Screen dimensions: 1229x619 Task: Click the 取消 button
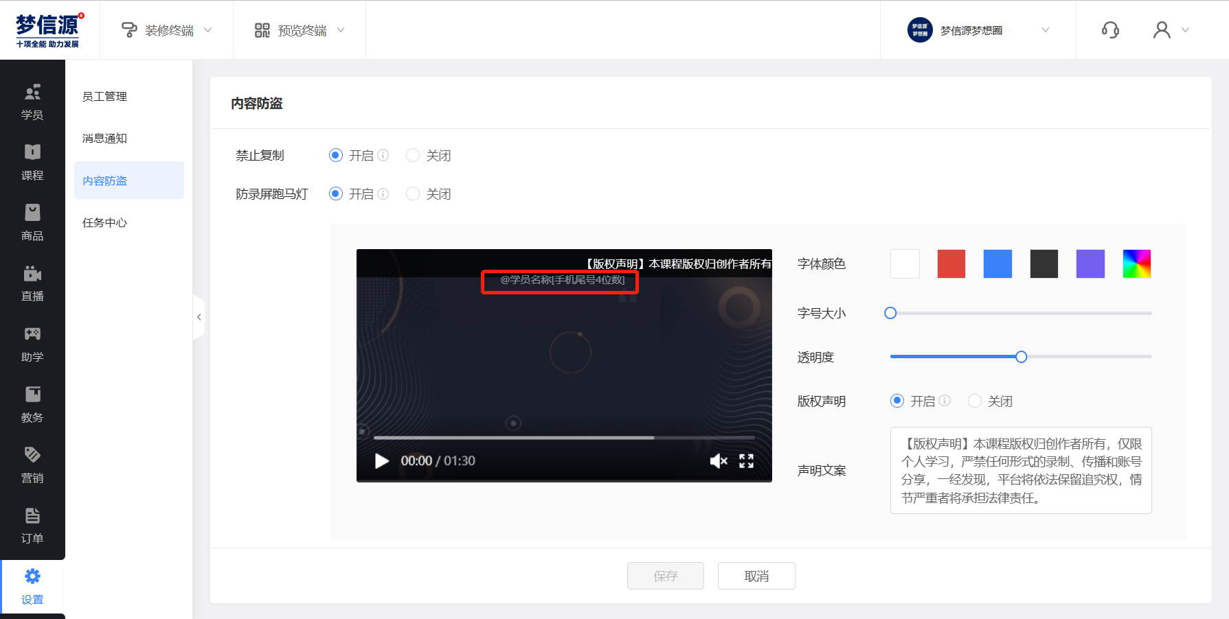click(x=756, y=576)
